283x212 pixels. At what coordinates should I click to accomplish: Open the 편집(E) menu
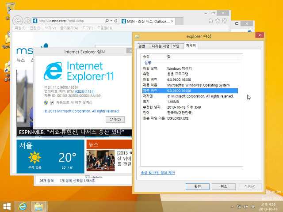[35, 28]
